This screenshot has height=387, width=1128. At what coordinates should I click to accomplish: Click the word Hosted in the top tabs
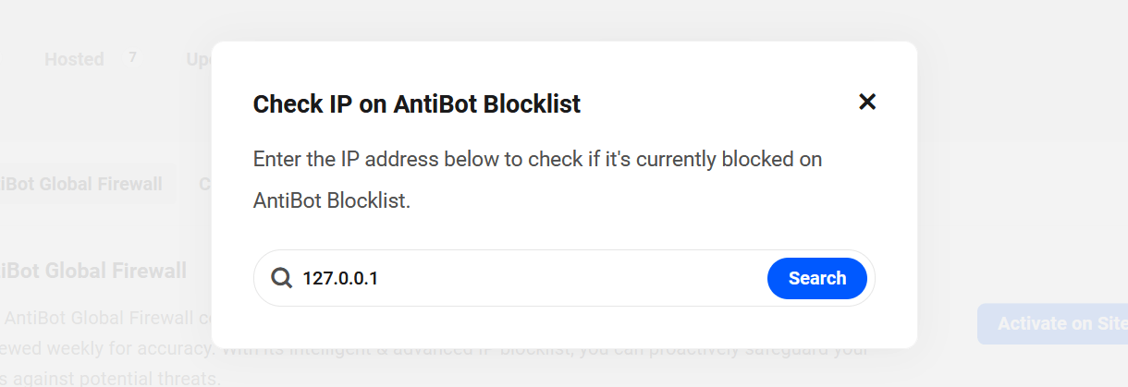(74, 59)
